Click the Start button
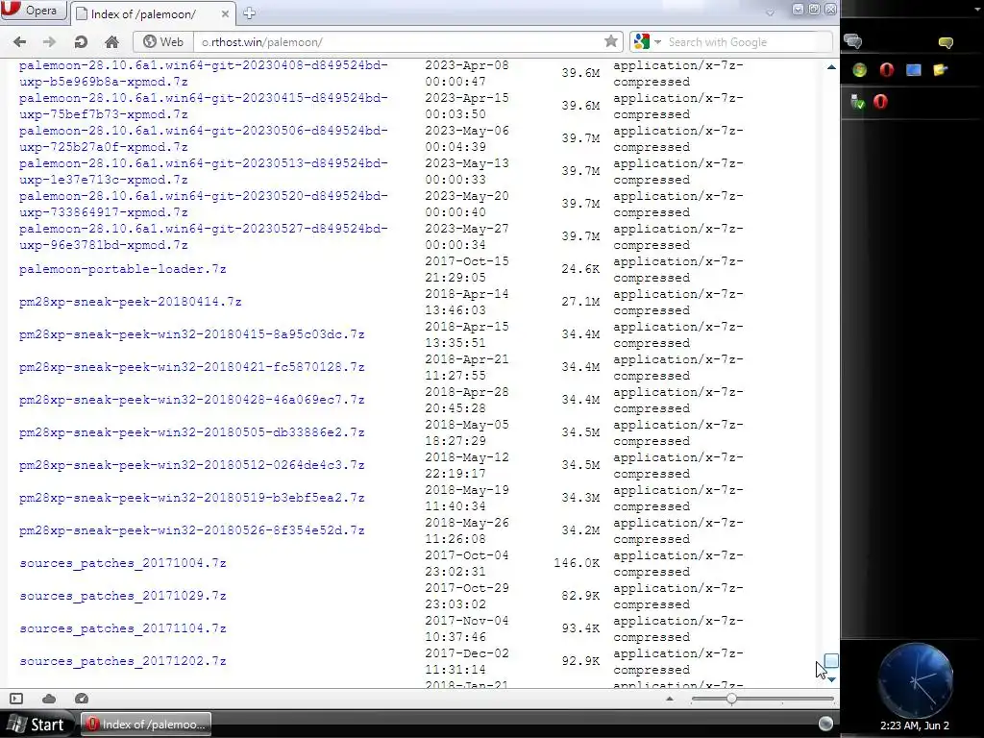 [x=37, y=725]
